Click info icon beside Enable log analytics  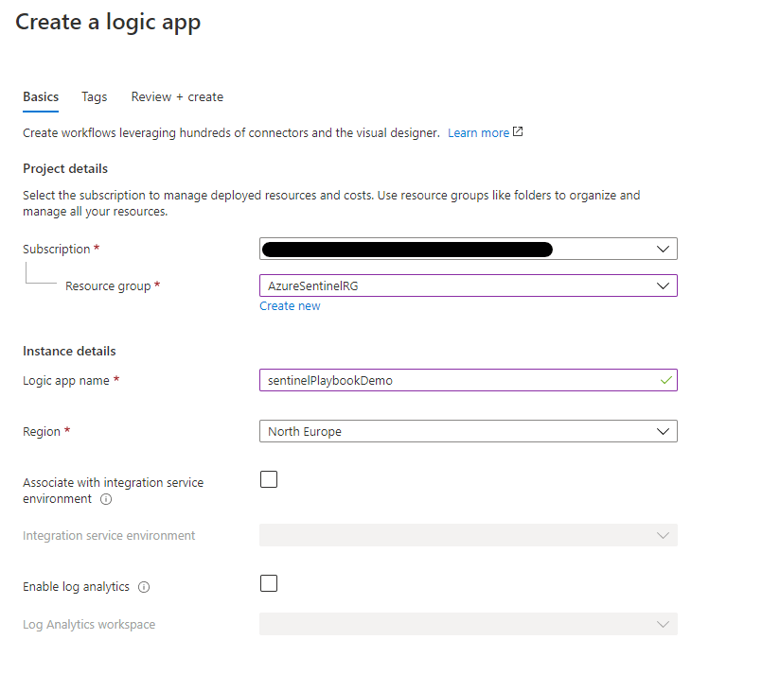point(144,587)
